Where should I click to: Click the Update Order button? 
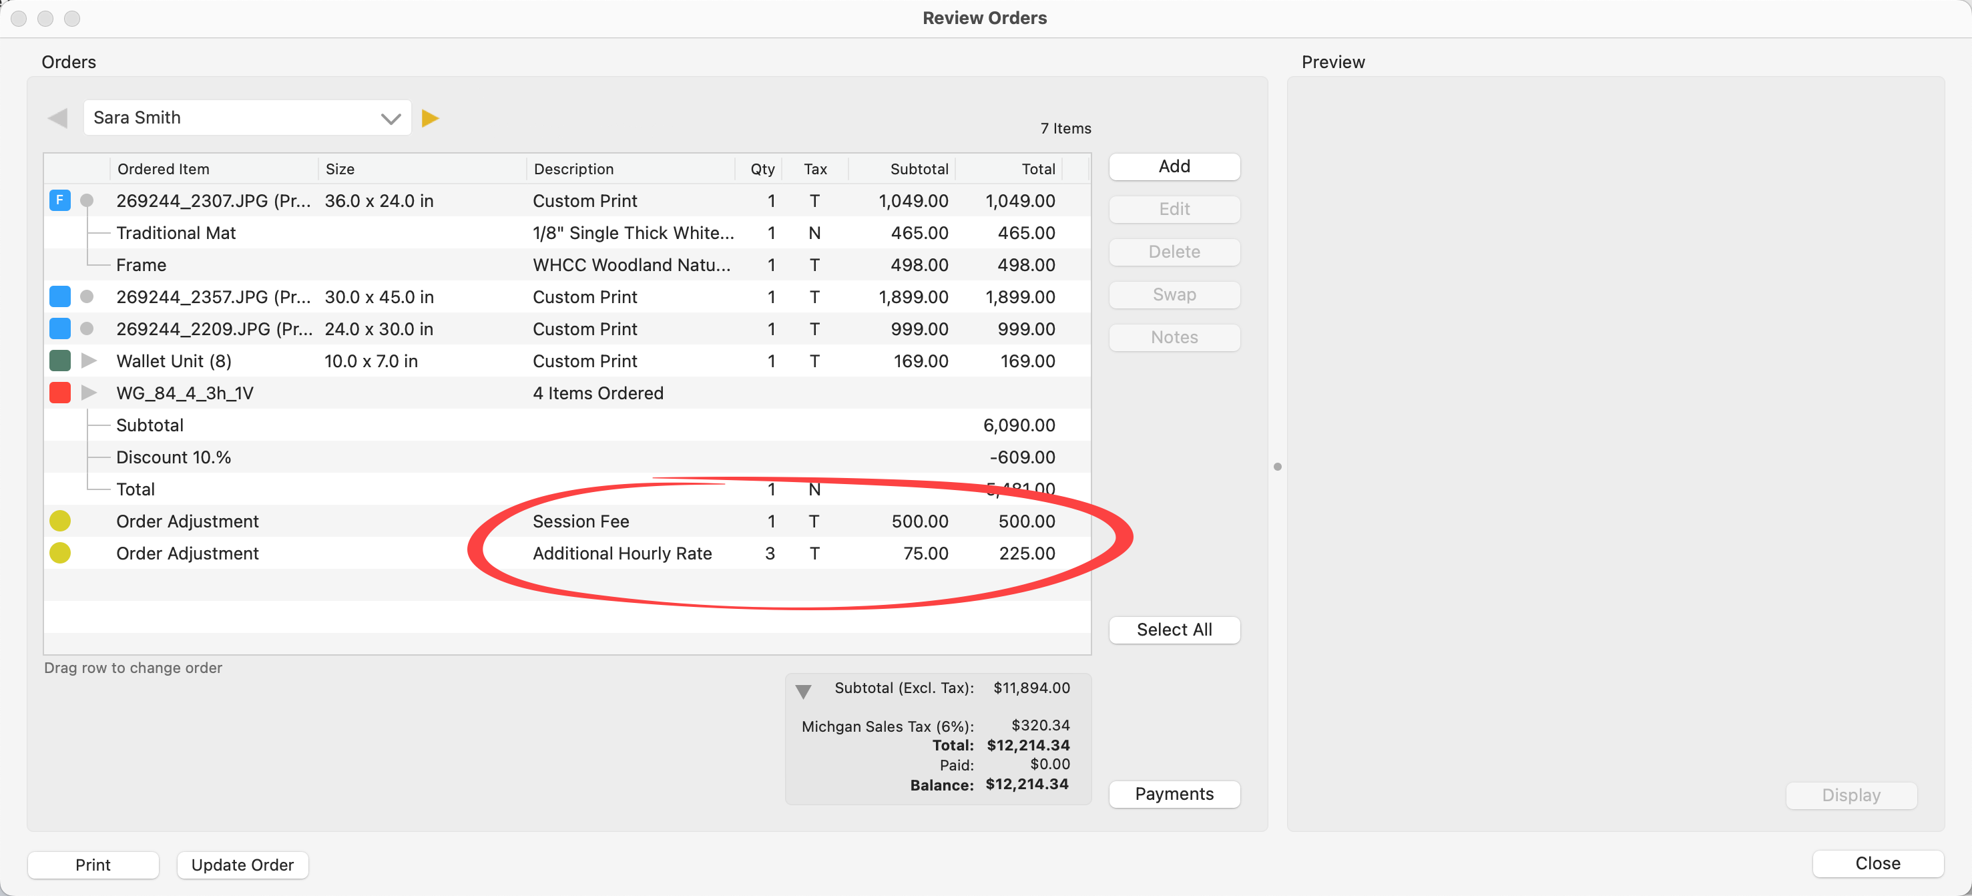coord(242,865)
